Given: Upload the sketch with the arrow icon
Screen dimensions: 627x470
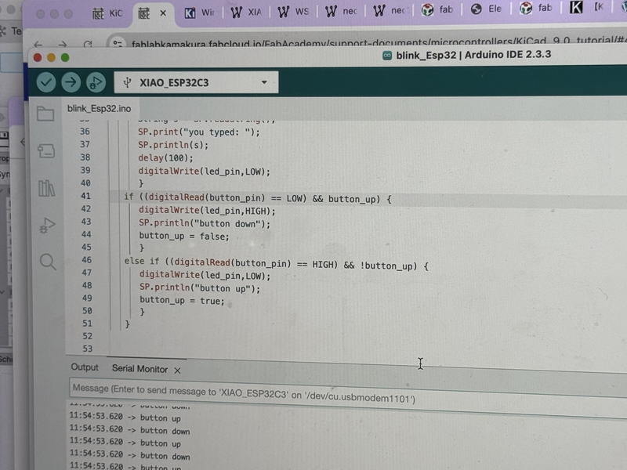Looking at the screenshot, I should 71,81.
